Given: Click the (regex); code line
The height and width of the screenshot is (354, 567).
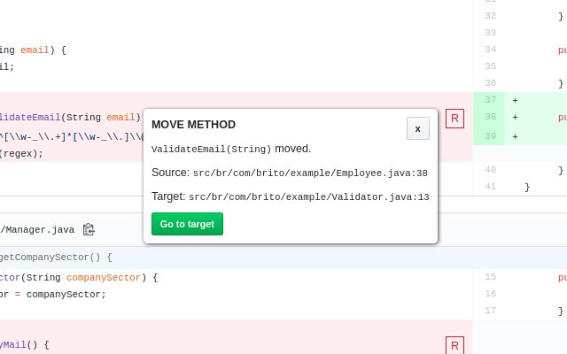Looking at the screenshot, I should point(21,153).
